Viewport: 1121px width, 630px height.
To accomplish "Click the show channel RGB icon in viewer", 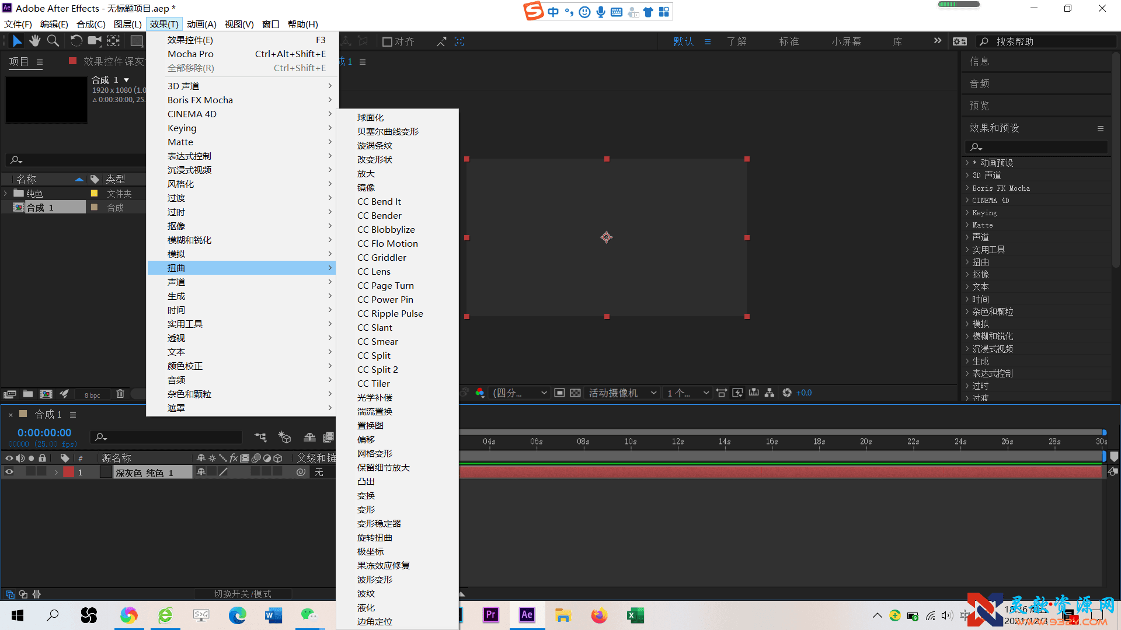I will [480, 393].
